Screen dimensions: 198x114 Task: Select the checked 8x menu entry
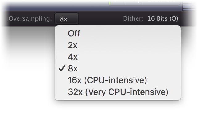pos(118,68)
